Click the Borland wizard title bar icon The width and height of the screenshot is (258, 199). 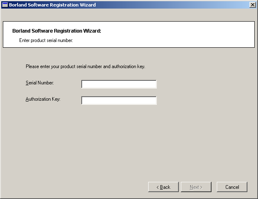click(5, 5)
